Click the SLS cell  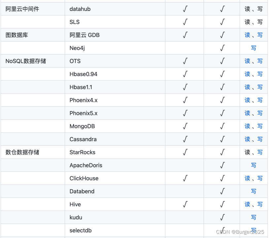(115, 22)
